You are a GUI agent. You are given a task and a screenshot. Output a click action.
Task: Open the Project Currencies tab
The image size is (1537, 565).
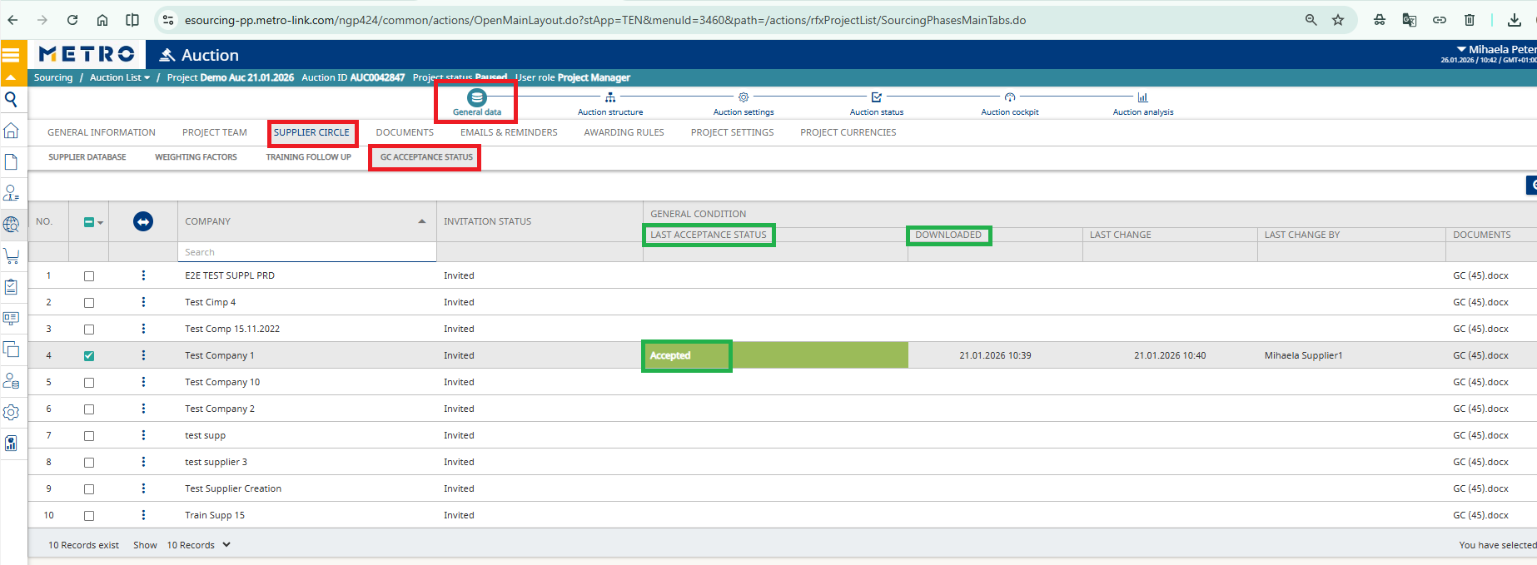848,132
